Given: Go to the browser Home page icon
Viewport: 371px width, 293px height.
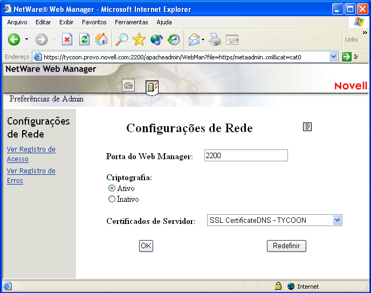Looking at the screenshot, I should pos(101,39).
